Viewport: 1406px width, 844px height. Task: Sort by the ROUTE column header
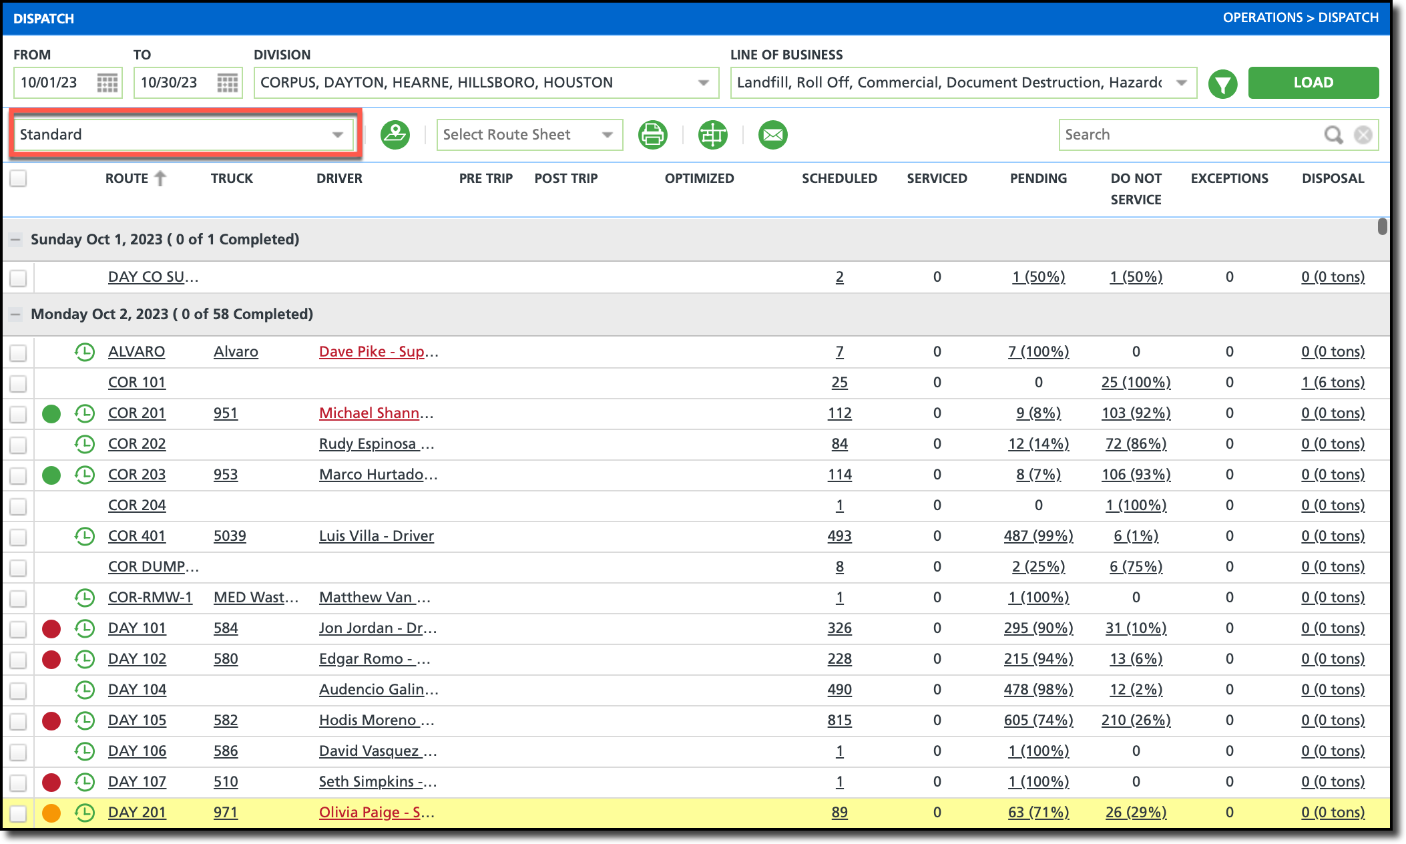[127, 178]
